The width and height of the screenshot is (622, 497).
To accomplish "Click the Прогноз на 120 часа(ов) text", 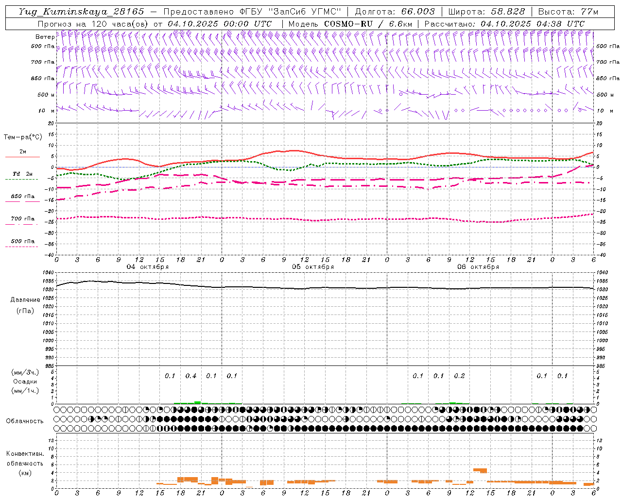I will pos(94,24).
